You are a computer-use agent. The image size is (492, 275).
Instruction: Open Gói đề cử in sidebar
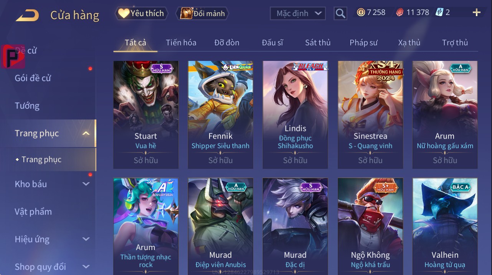click(x=33, y=78)
